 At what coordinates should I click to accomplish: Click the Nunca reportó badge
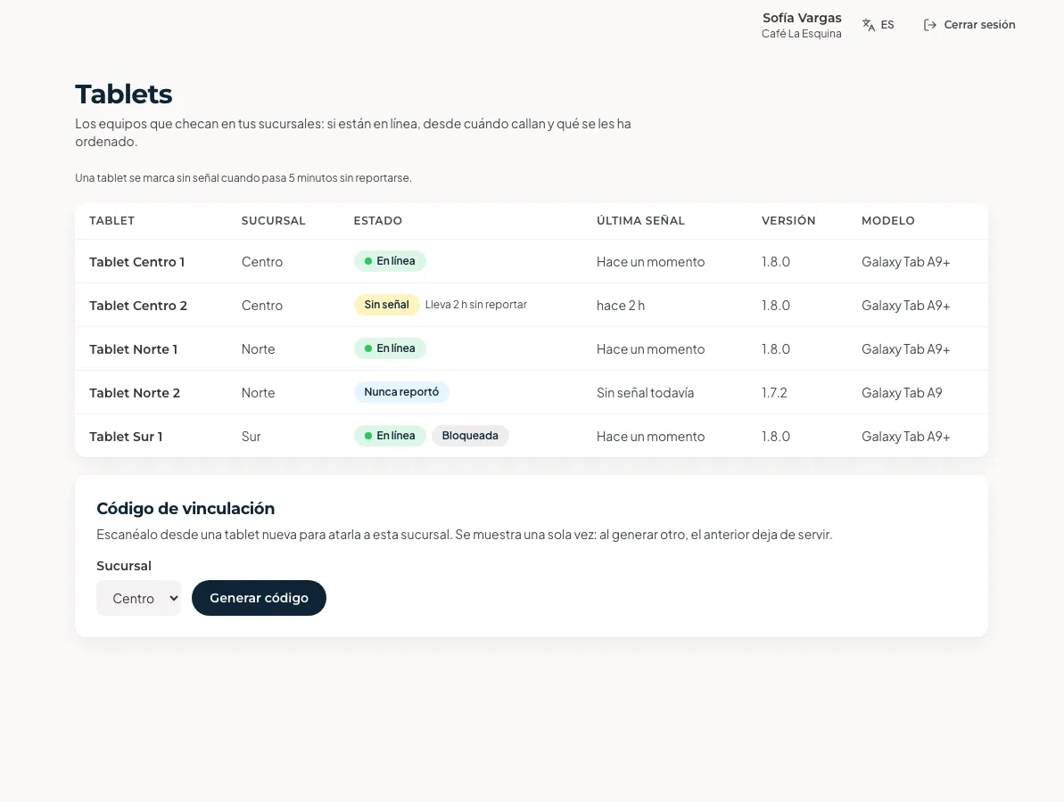401,392
